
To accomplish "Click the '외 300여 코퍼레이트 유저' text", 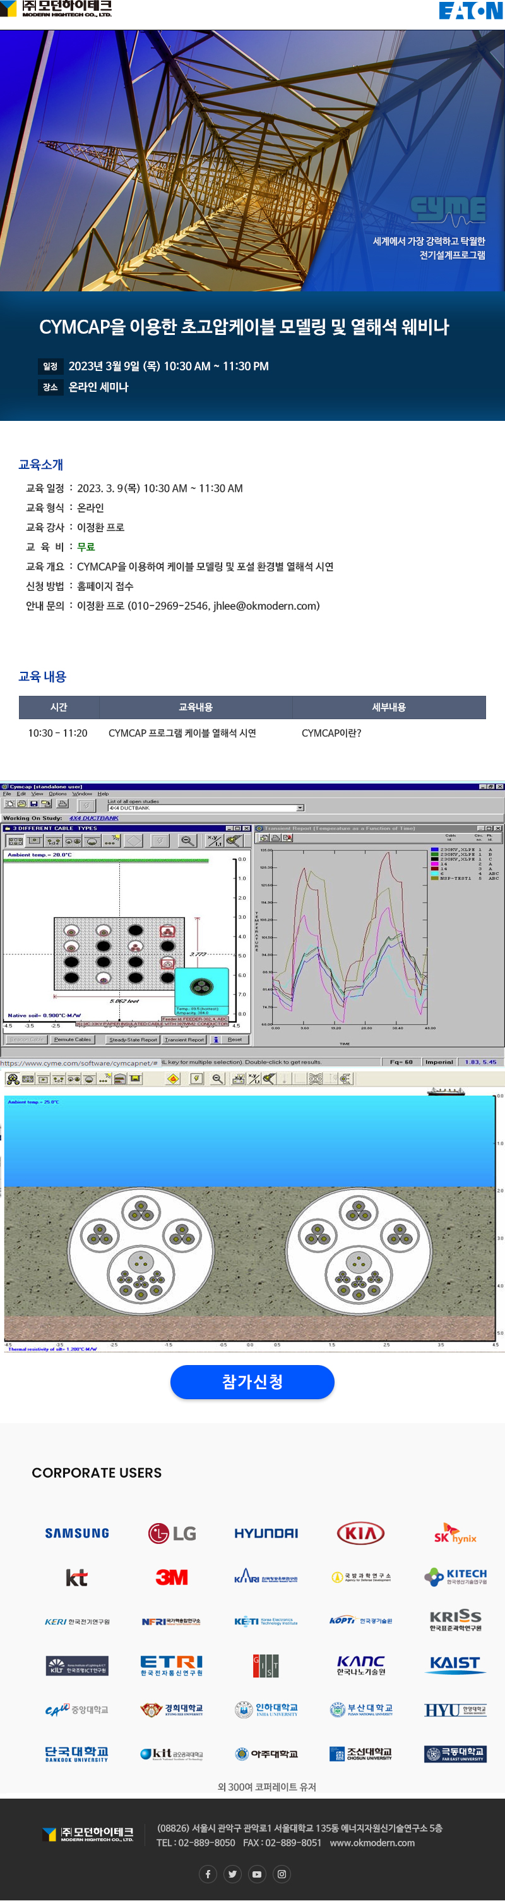I will [266, 1787].
